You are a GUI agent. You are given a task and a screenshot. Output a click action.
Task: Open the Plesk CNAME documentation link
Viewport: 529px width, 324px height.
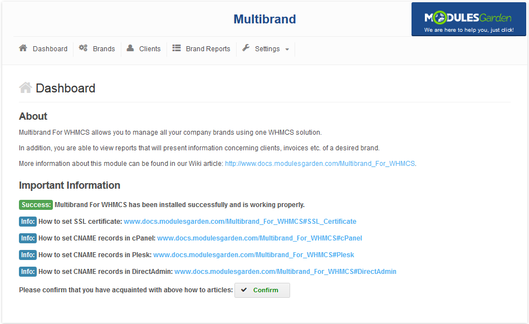click(x=253, y=255)
